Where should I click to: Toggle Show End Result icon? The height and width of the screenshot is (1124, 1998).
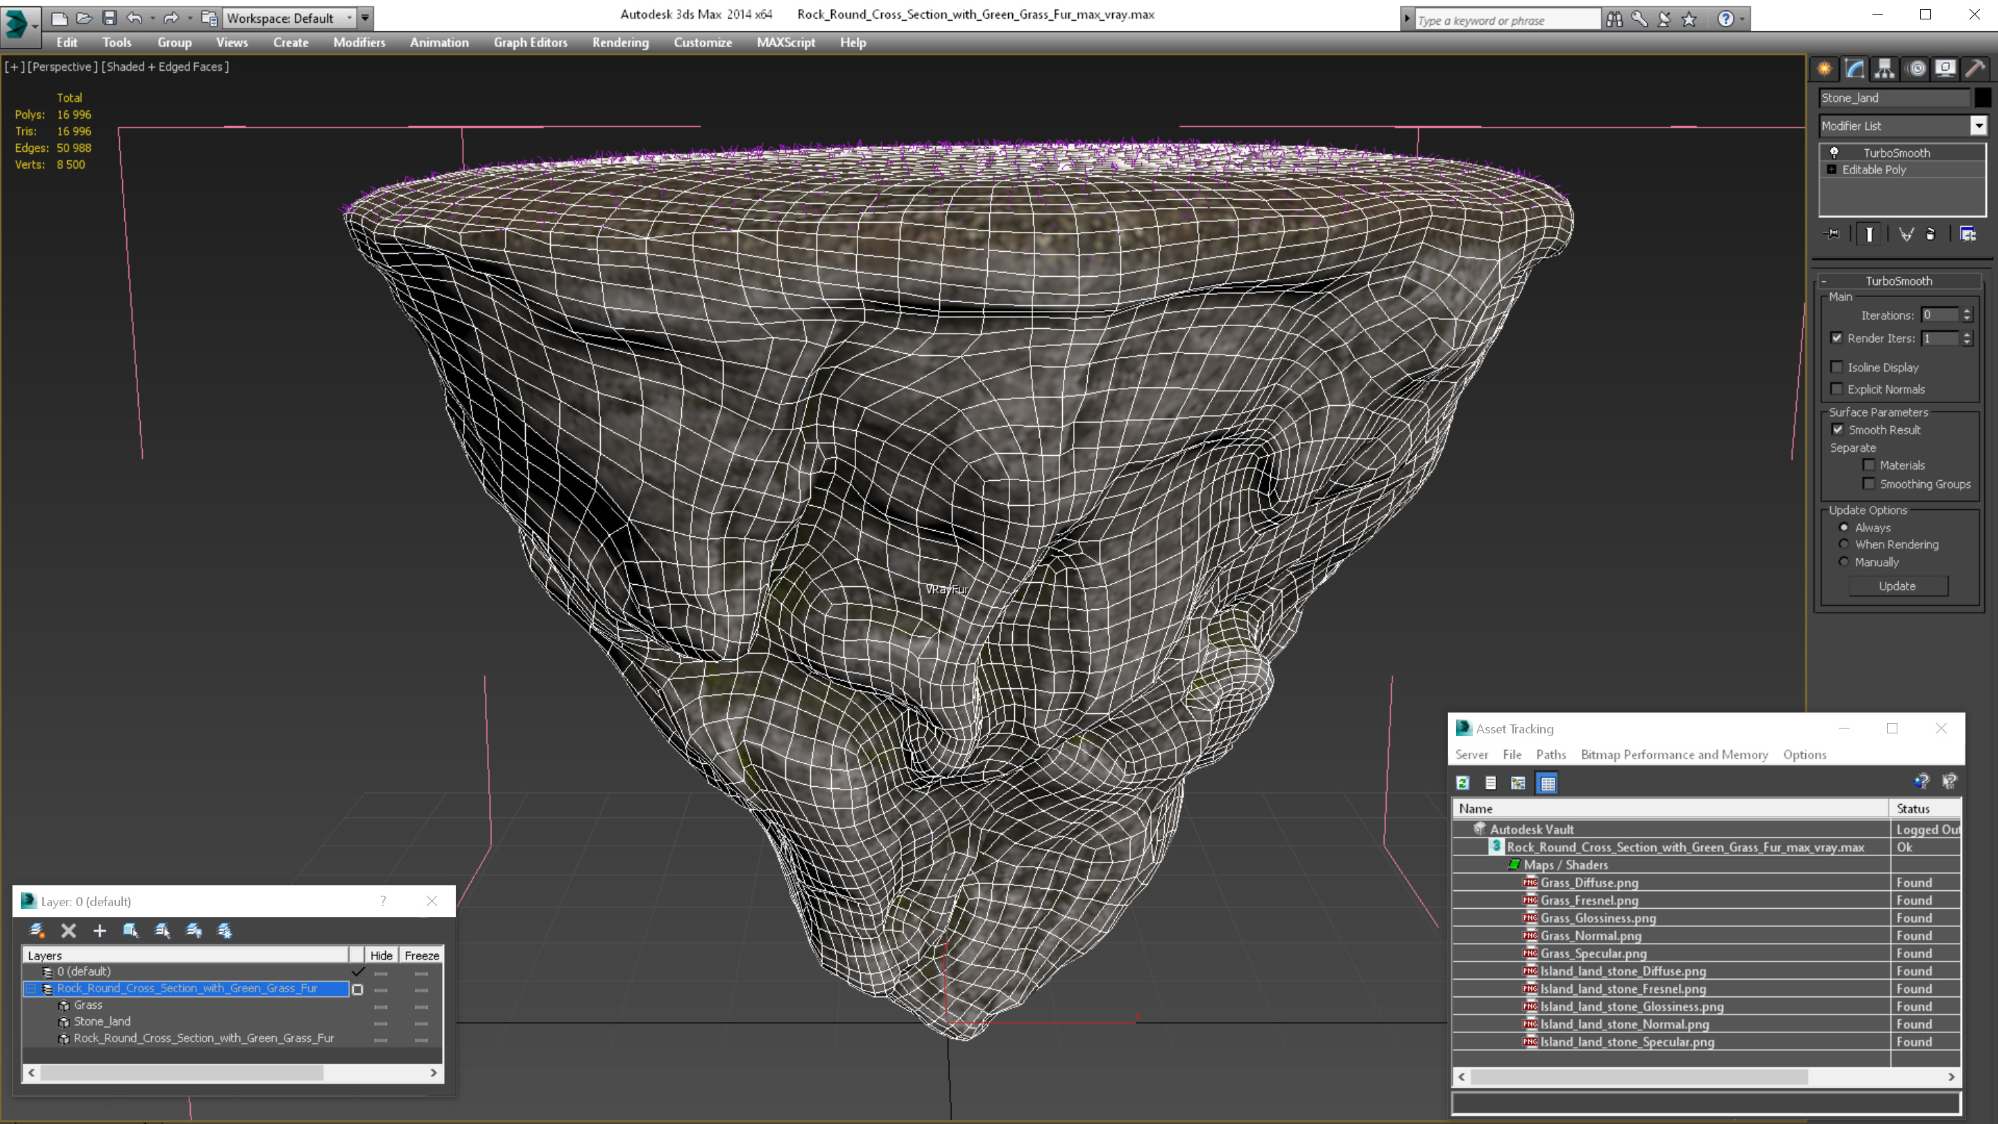pyautogui.click(x=1869, y=234)
